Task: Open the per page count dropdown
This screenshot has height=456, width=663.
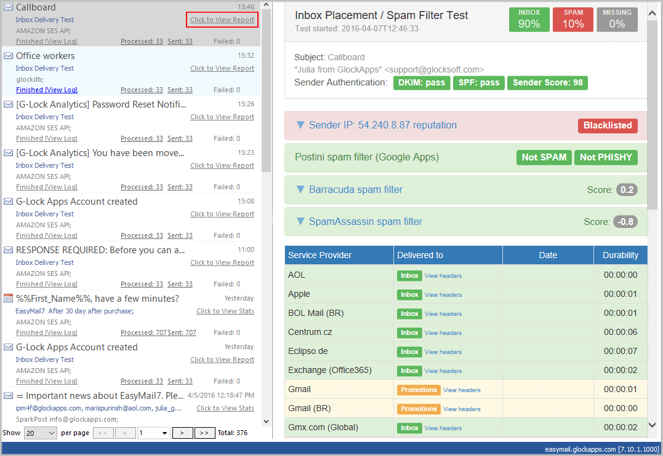Action: 41,433
